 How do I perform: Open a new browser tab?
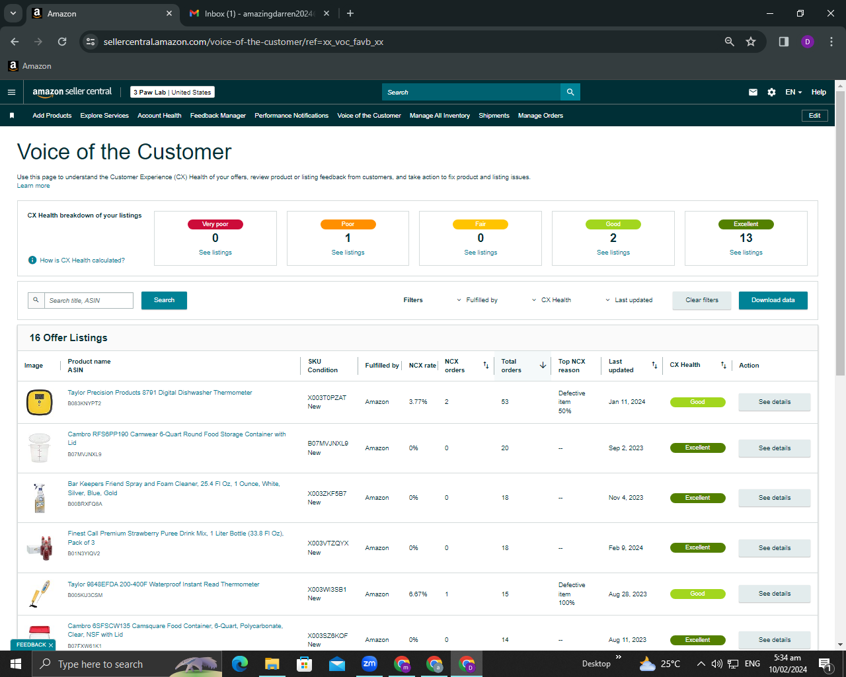pos(350,13)
